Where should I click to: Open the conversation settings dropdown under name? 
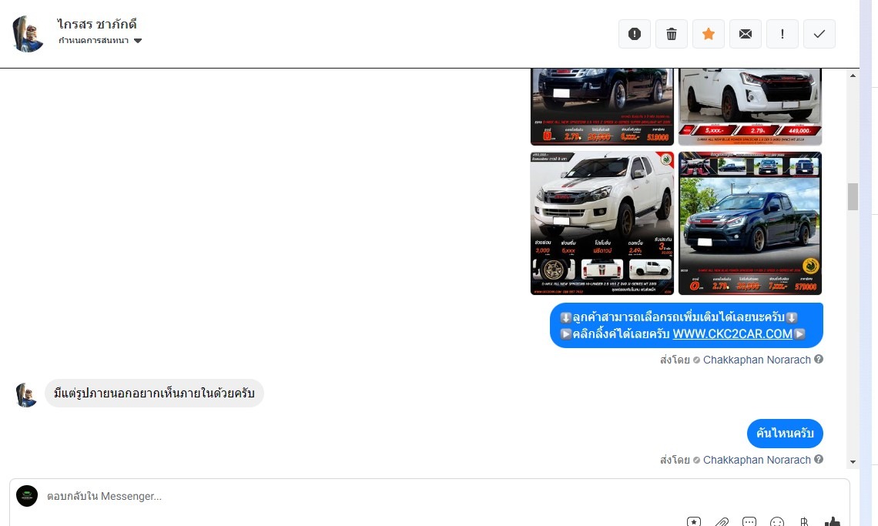pos(100,40)
